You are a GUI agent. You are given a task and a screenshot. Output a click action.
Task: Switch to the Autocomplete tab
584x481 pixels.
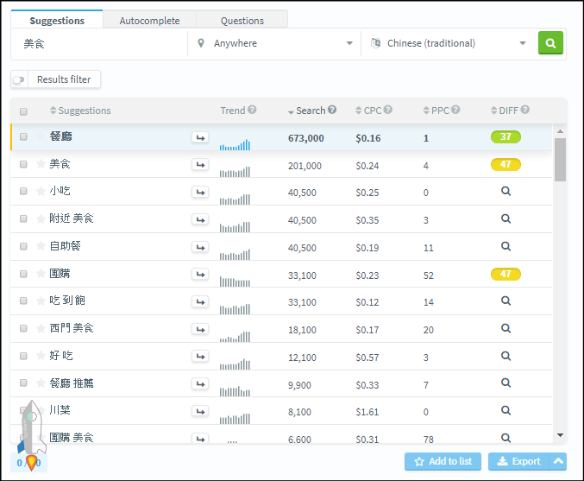pos(149,21)
